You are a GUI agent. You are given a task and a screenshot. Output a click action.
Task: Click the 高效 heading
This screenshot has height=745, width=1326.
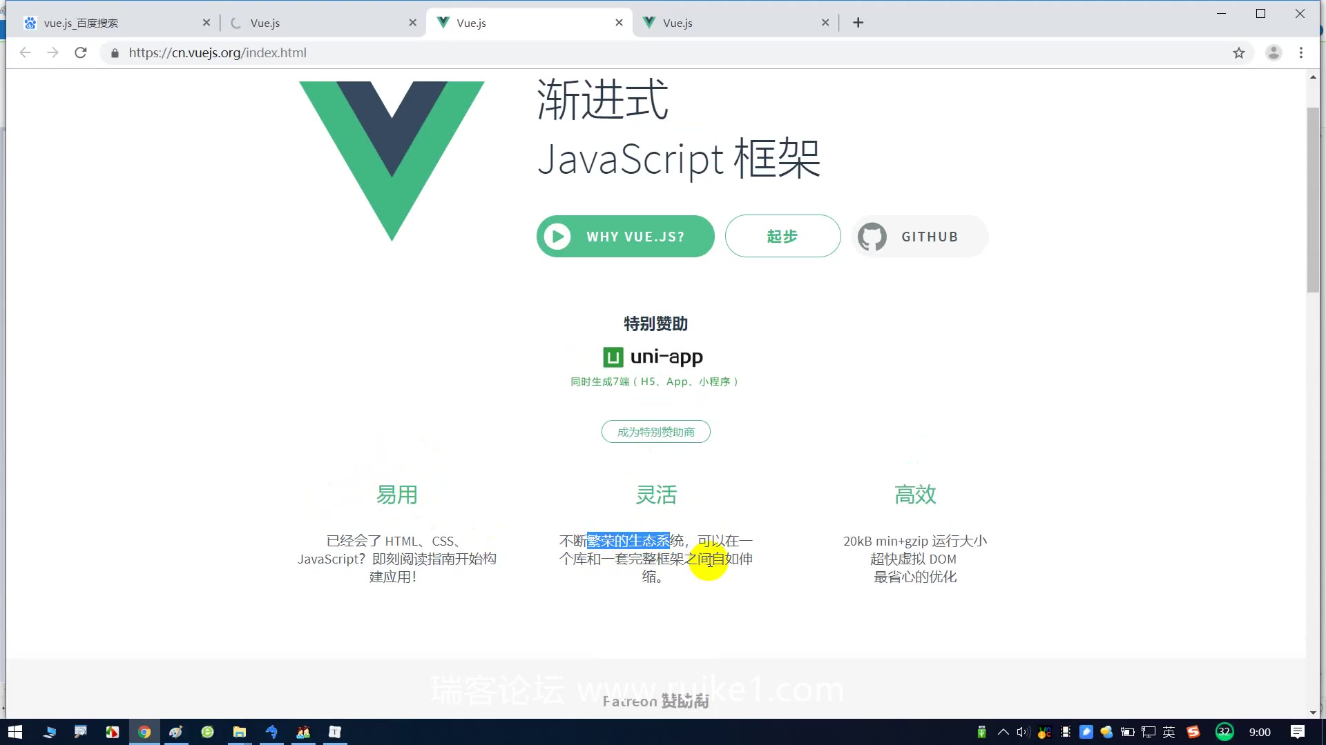(x=915, y=495)
